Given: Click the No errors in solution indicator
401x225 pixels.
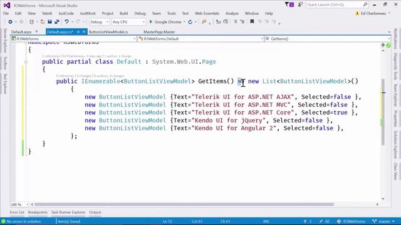Looking at the screenshot, I should (21, 221).
